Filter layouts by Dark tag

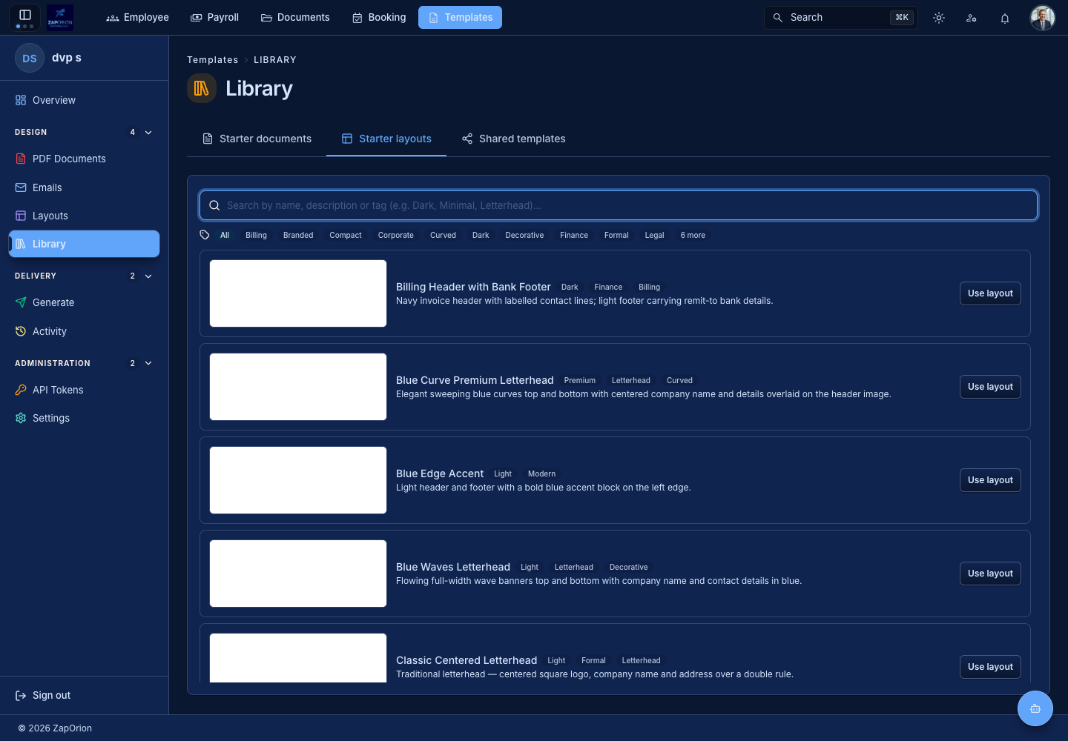click(481, 235)
